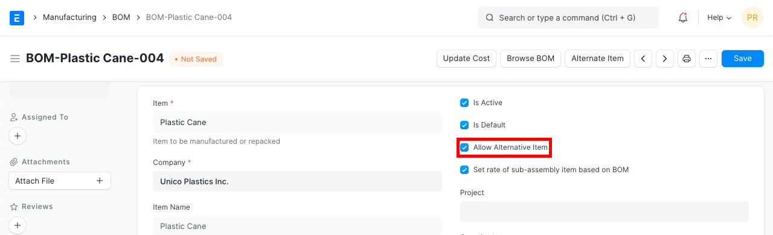Open the three-dots more options menu

[708, 59]
